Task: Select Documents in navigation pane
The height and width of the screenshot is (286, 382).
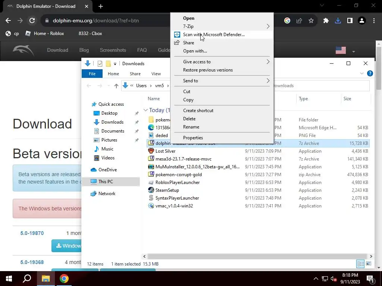Action: coord(113,131)
